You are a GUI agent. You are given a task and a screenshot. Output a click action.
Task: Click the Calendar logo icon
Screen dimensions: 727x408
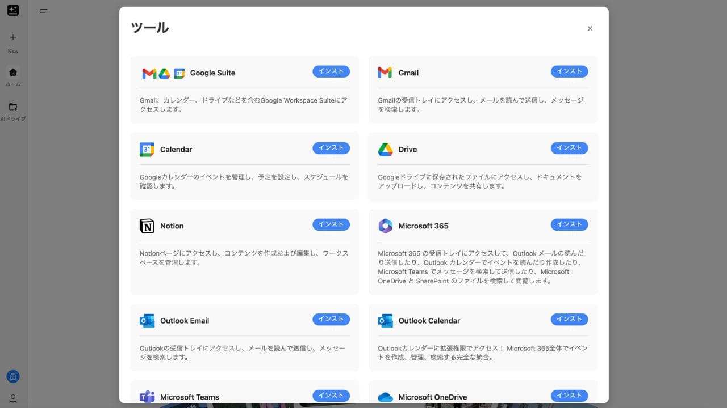(x=147, y=150)
